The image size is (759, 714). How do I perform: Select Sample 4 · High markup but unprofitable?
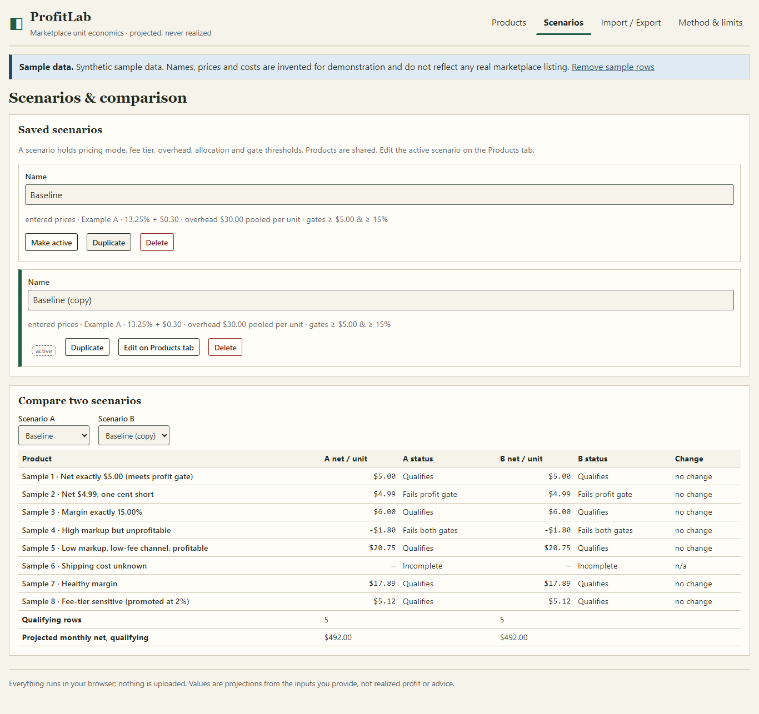point(379,530)
